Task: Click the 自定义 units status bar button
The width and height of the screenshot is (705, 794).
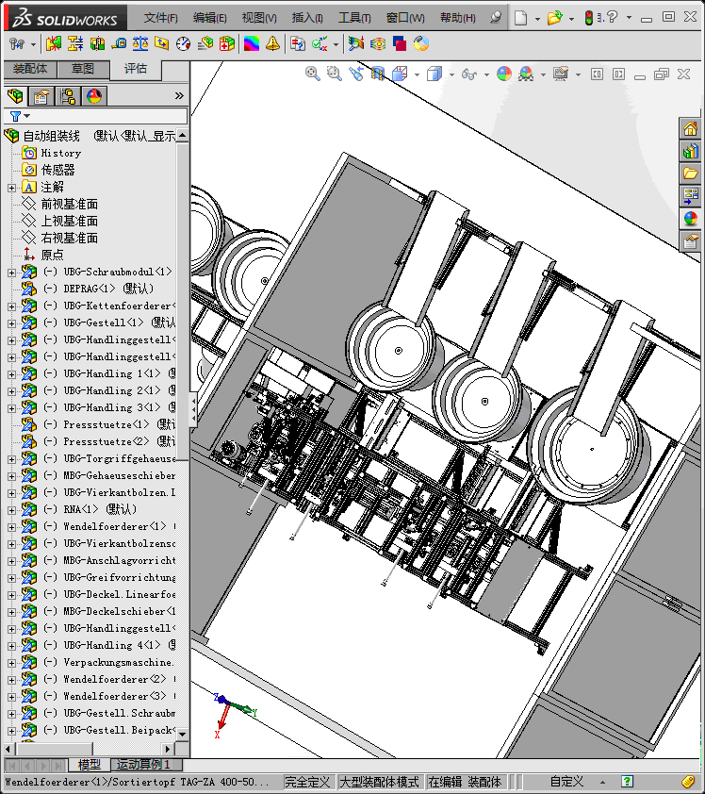Action: (566, 782)
